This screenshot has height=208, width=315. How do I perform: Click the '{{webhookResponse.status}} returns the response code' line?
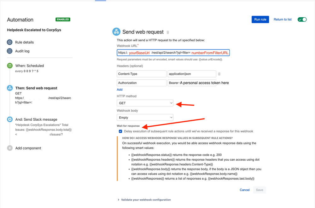click(x=176, y=155)
